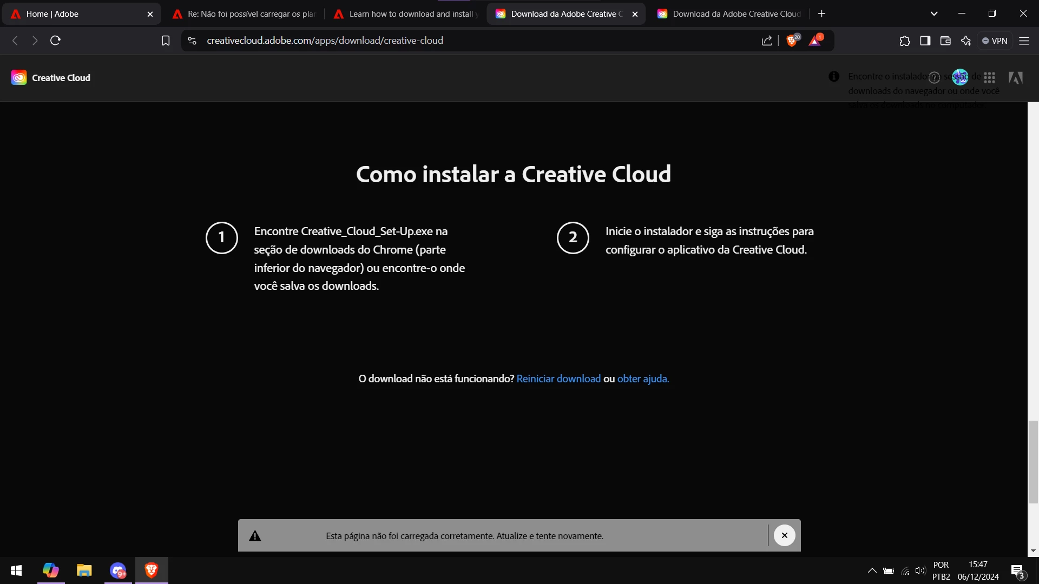This screenshot has width=1039, height=584.
Task: Open the browser hamburger main menu
Action: click(1024, 41)
